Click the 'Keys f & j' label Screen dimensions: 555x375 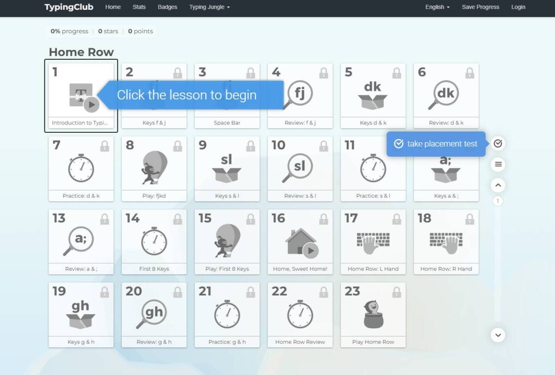click(154, 123)
